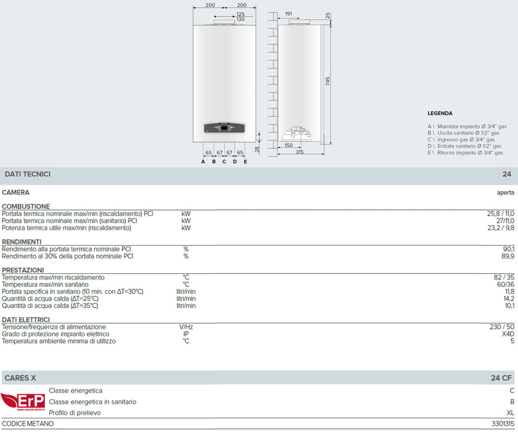
Task: Click the Profilo di prelievo XL value
Action: [x=509, y=413]
